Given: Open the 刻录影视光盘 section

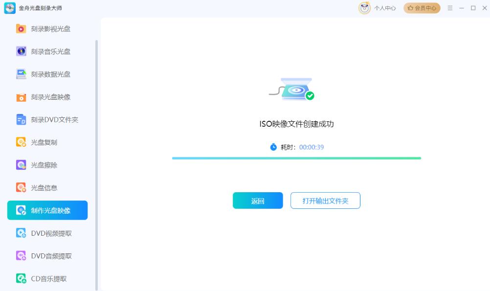Looking at the screenshot, I should 47,29.
